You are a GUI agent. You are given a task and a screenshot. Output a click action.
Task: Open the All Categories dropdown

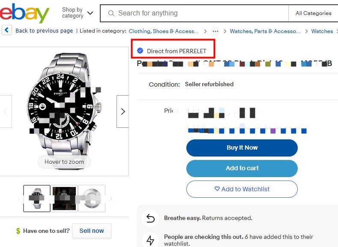click(x=313, y=13)
